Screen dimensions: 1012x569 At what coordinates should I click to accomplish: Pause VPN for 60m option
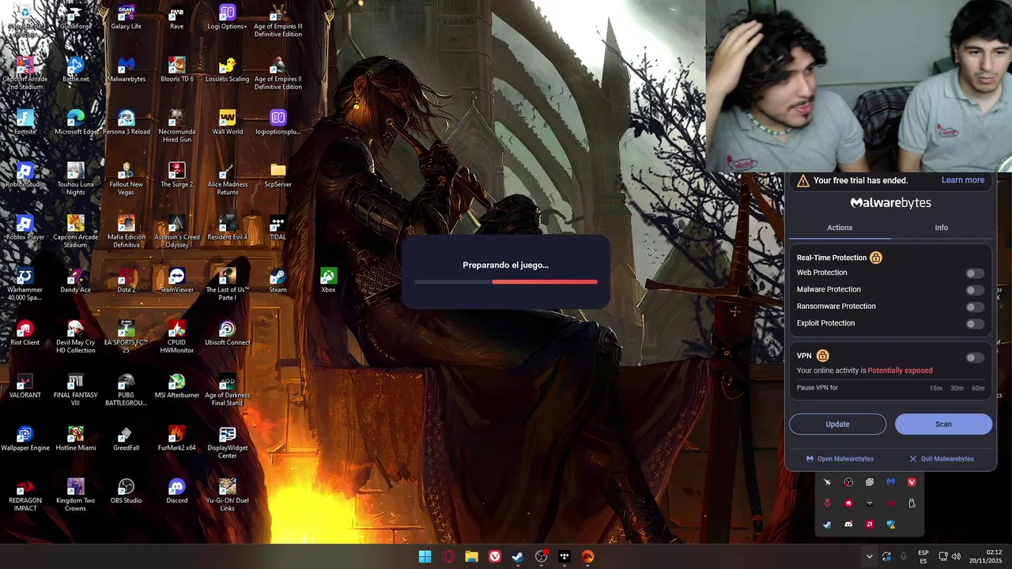(978, 388)
